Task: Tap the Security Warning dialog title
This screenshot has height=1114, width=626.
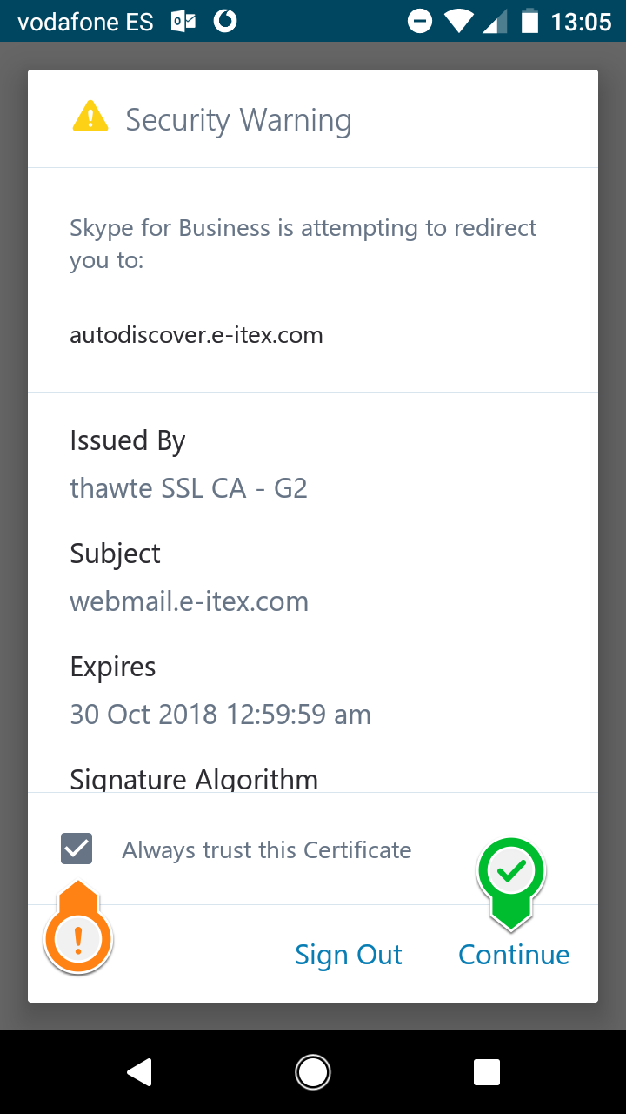Action: [238, 120]
